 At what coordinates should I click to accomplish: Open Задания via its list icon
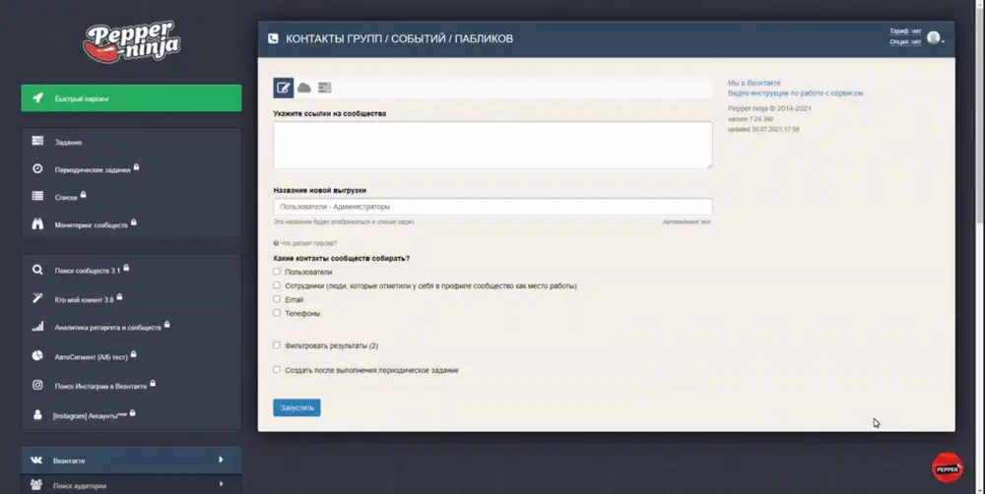(37, 142)
